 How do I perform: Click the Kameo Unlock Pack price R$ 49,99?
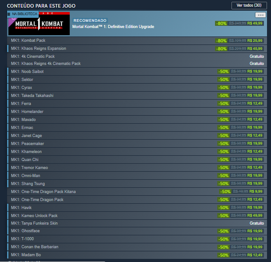pyautogui.click(x=255, y=215)
